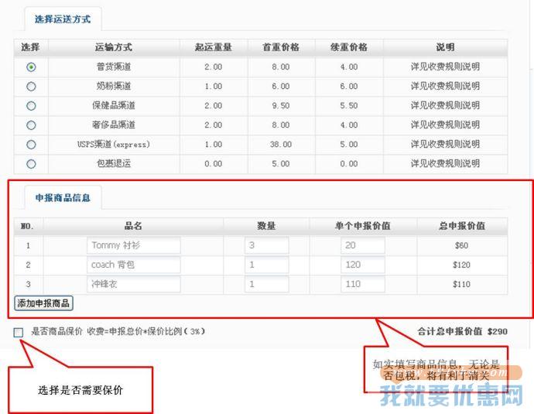This screenshot has width=534, height=414.
Task: Click quantity field for 冲锋衣
Action: point(267,284)
